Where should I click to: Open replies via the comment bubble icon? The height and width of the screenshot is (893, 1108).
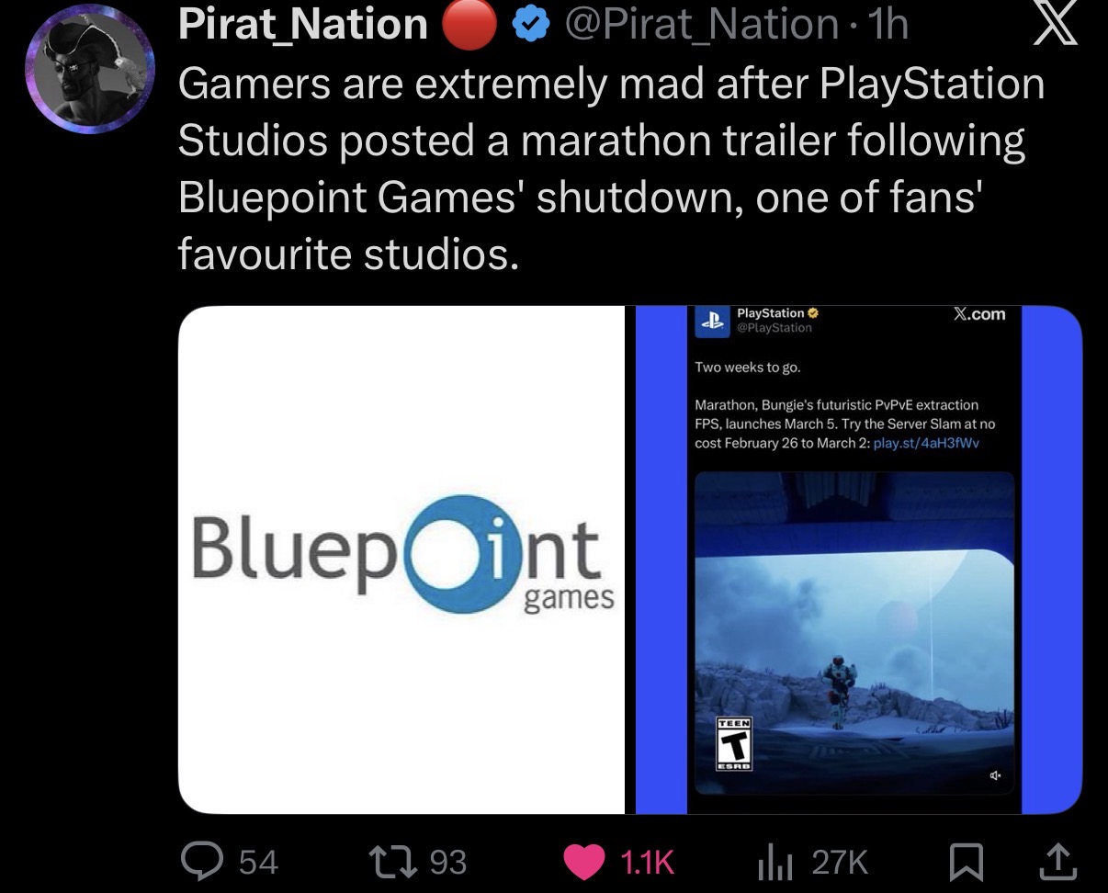tap(200, 861)
